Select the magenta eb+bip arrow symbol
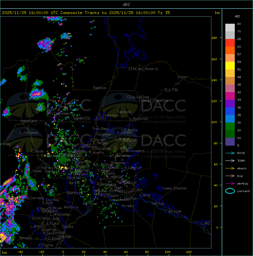Screen dimensions: 253x256 click(230, 184)
